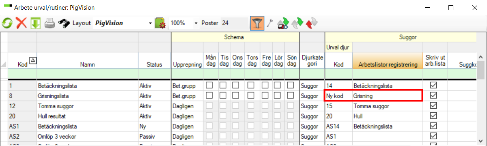Check Ons dag box for Grisningslista row
This screenshot has width=487, height=146.
pyautogui.click(x=236, y=96)
